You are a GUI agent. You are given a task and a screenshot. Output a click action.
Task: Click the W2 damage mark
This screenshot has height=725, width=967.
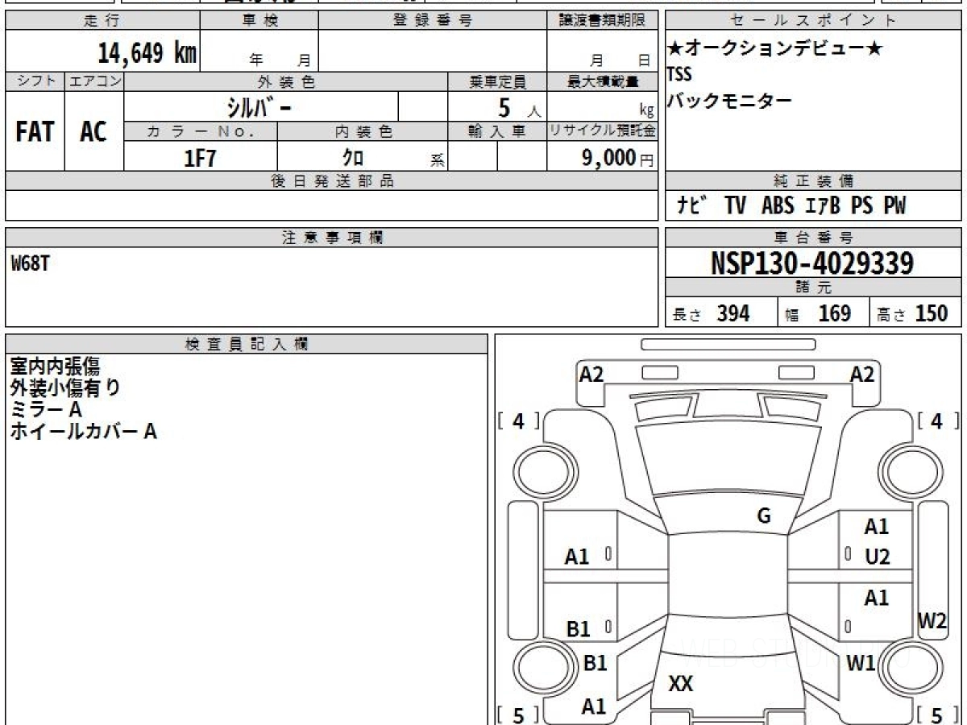pos(933,621)
